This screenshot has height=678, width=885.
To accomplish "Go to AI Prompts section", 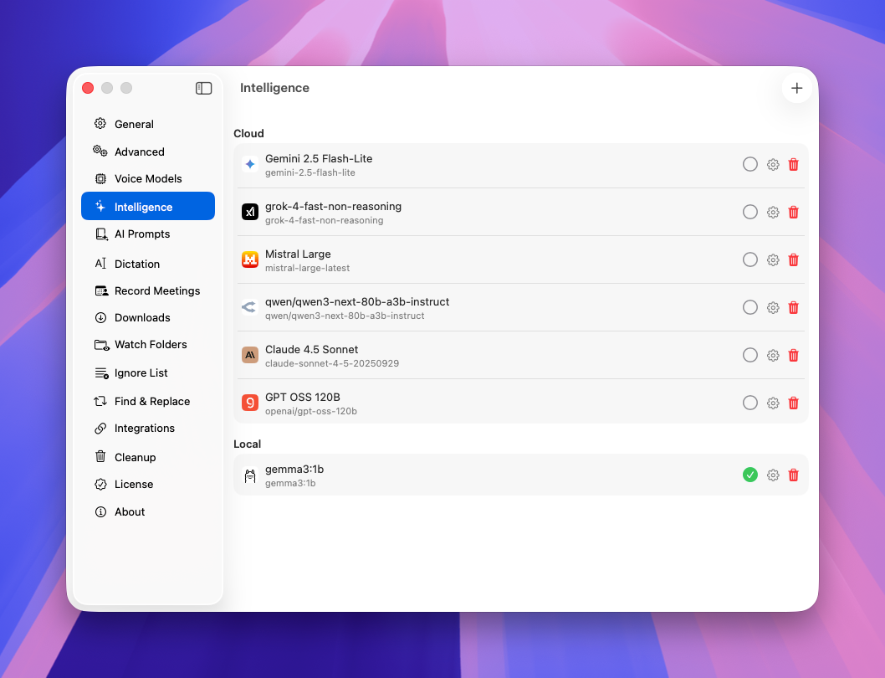I will click(142, 234).
